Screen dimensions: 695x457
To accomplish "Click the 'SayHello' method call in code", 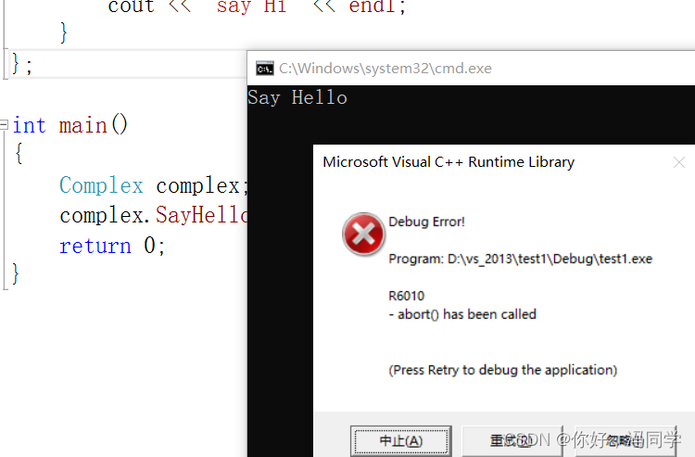I will coord(202,216).
